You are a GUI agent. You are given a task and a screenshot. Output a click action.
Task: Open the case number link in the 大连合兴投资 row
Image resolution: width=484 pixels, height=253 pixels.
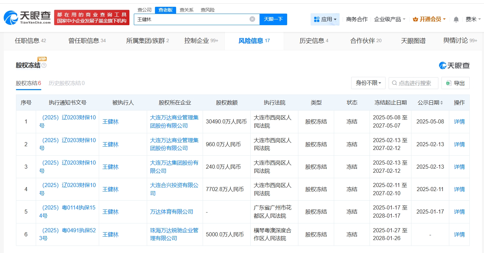[67, 189]
